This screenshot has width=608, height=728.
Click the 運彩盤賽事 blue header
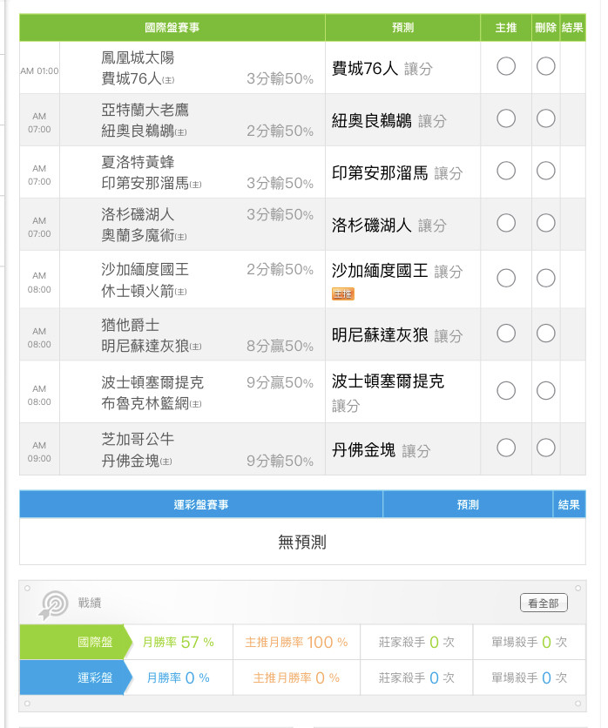[x=201, y=505]
